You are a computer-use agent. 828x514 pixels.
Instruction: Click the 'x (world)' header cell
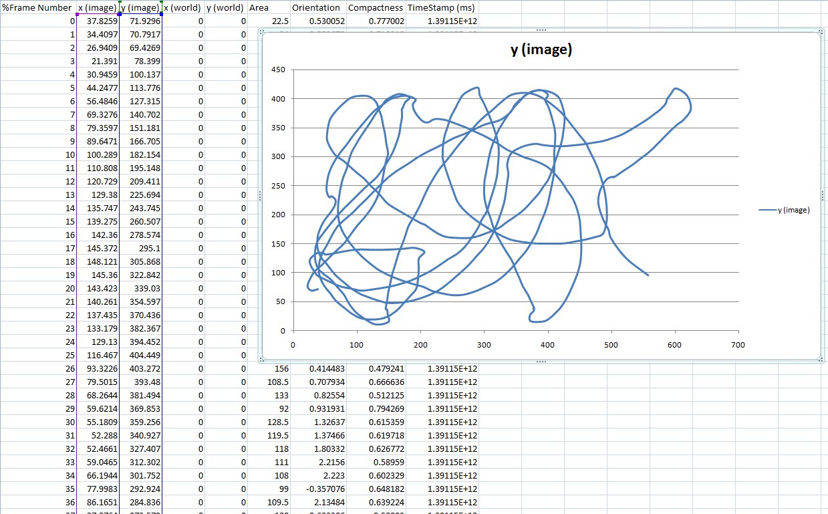pyautogui.click(x=183, y=8)
